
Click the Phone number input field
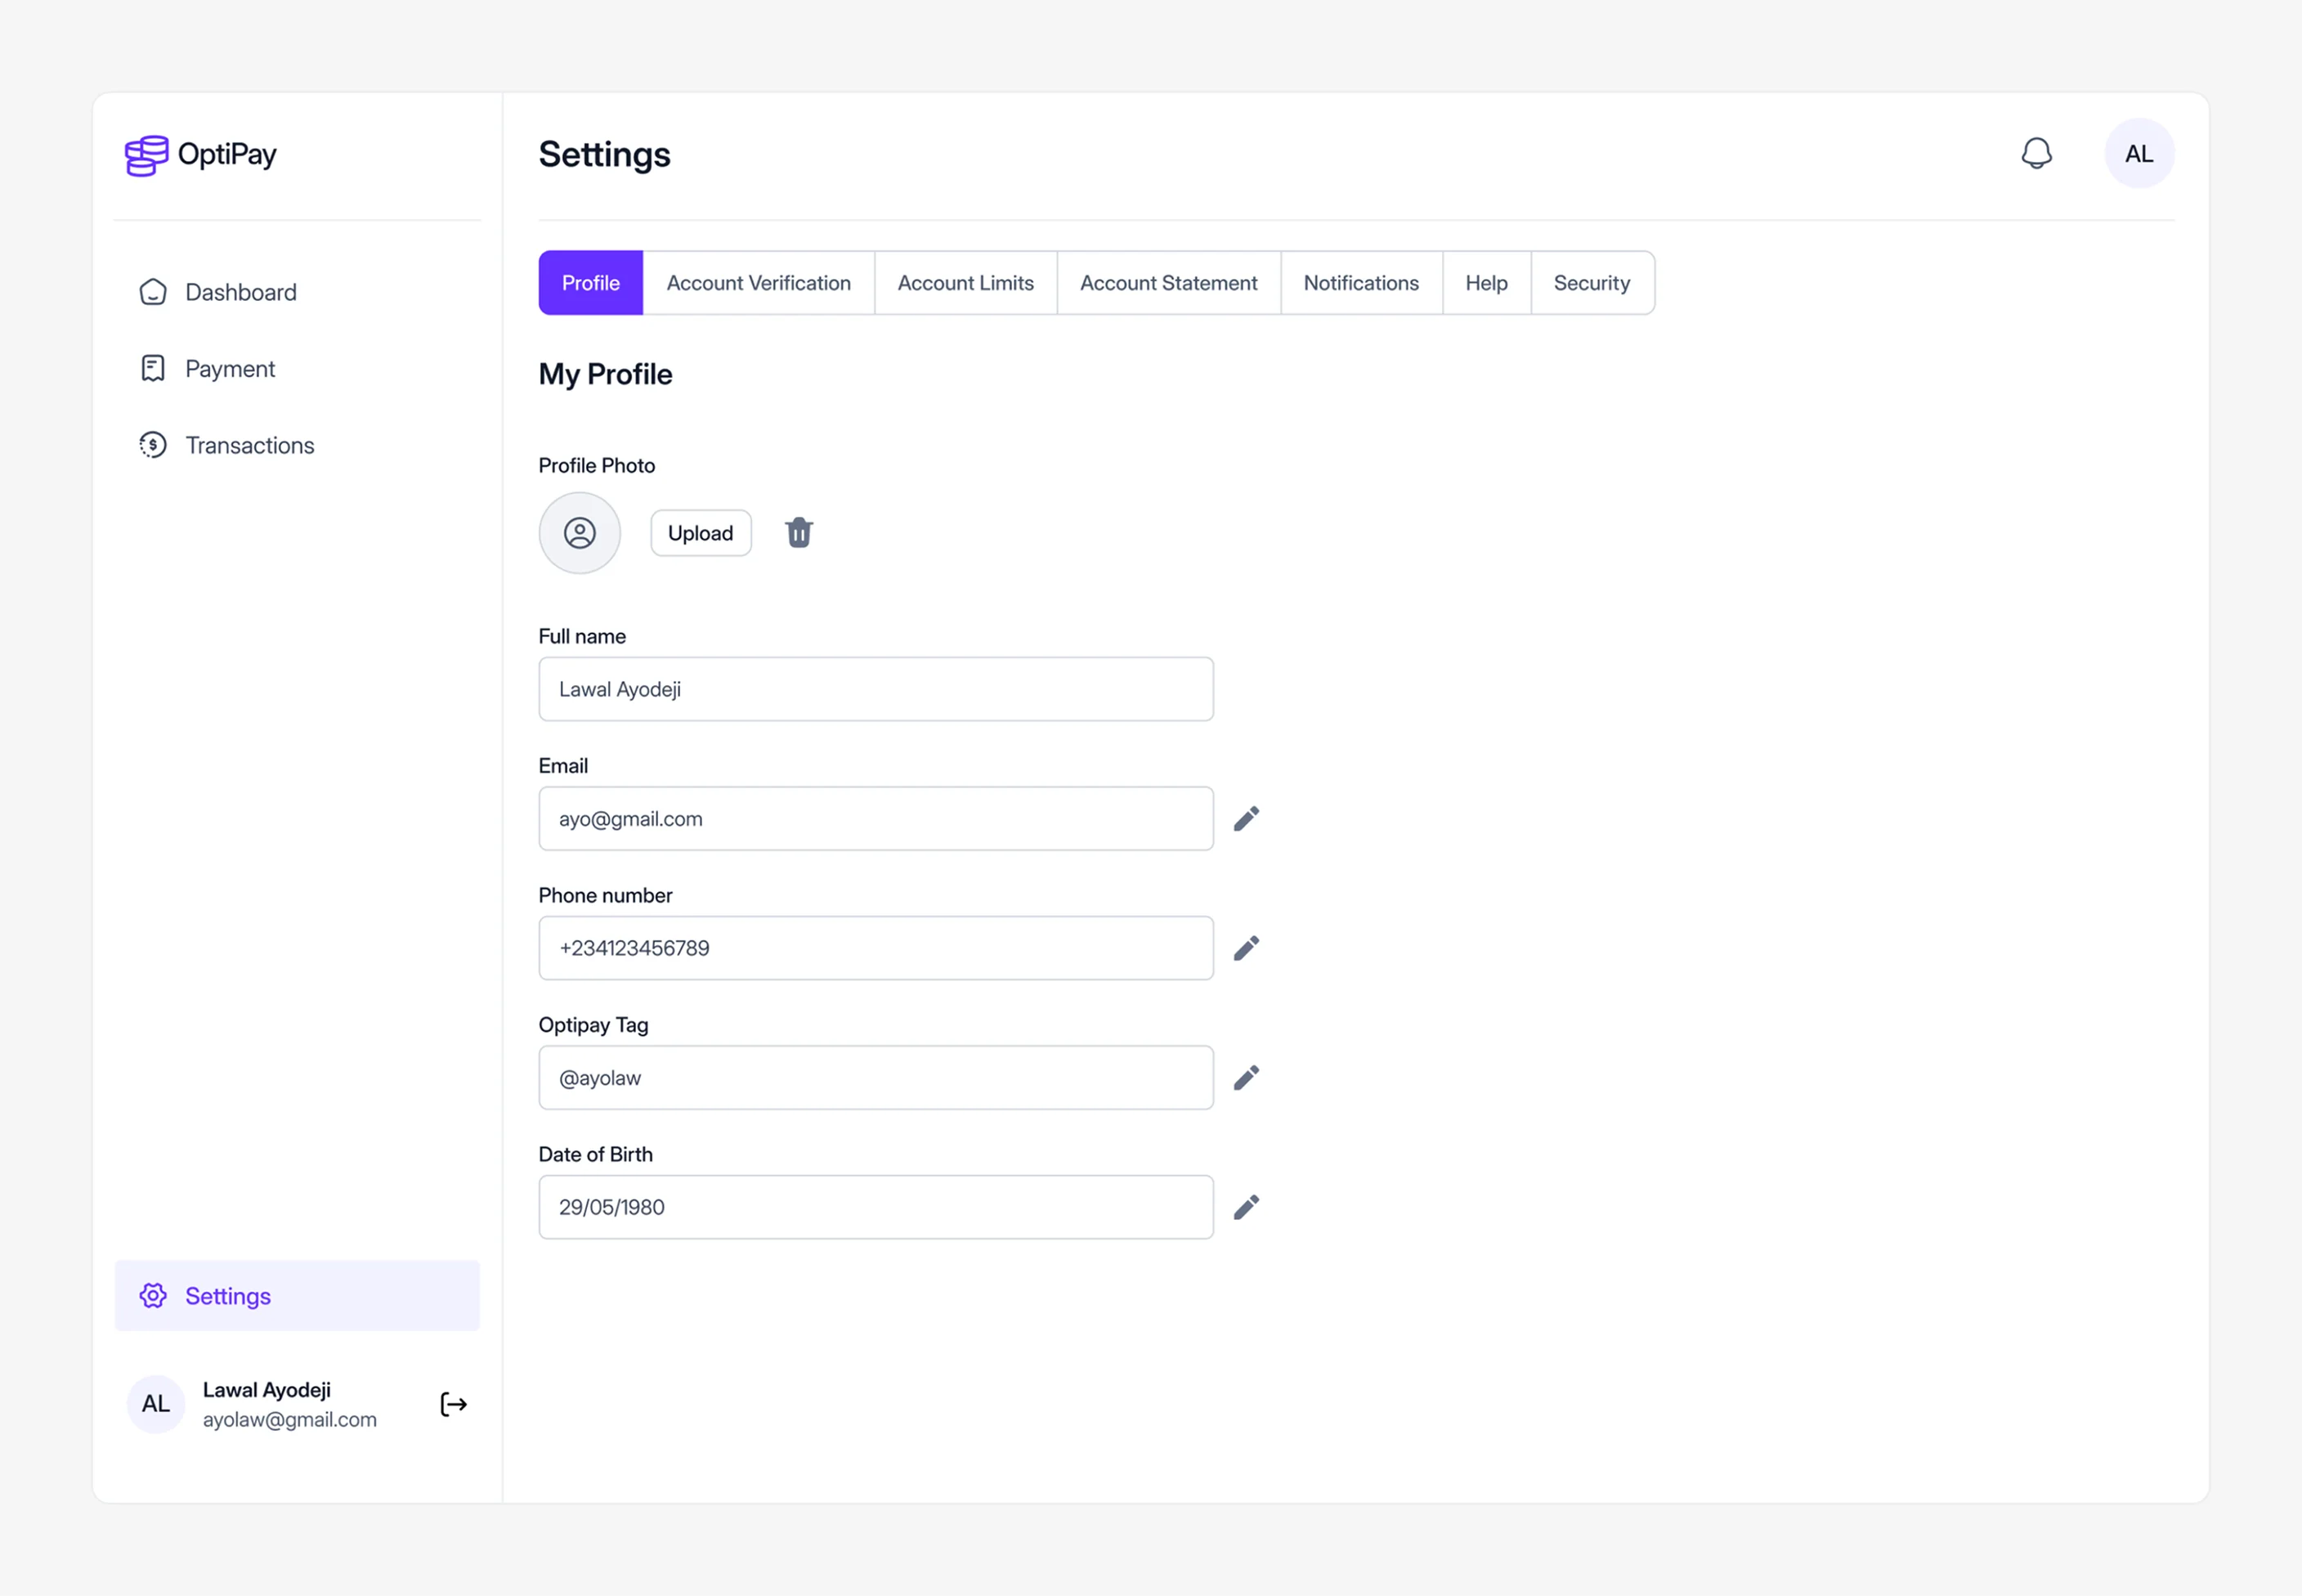click(876, 948)
